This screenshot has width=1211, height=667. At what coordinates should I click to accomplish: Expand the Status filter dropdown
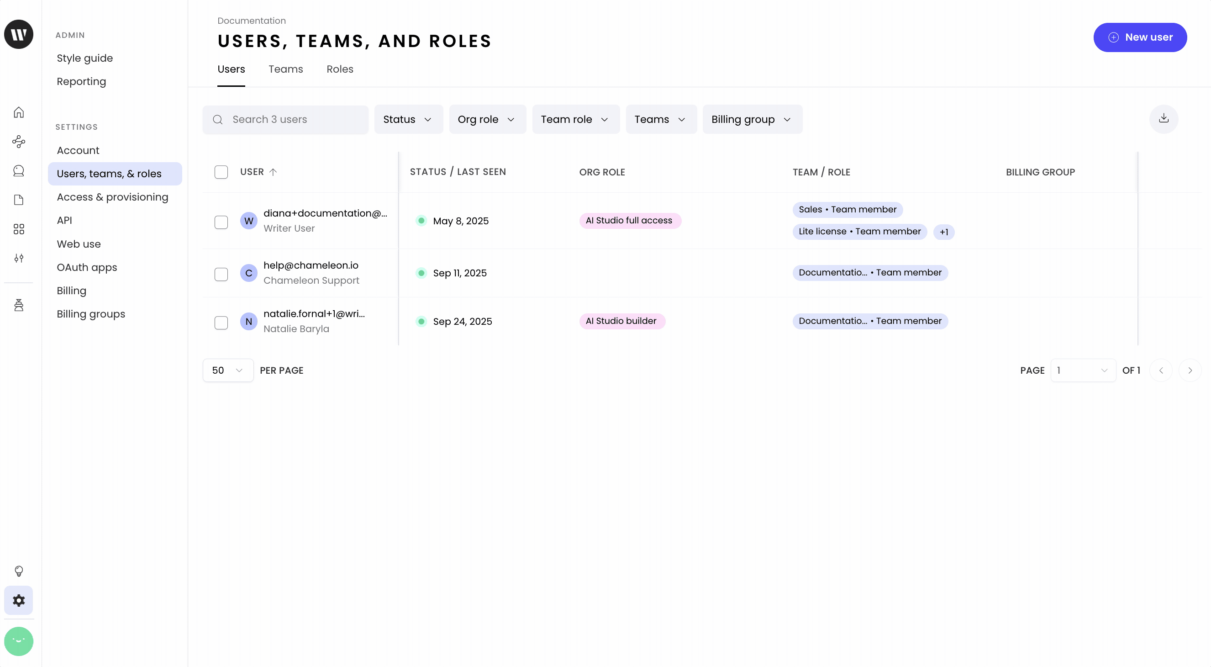(x=408, y=120)
